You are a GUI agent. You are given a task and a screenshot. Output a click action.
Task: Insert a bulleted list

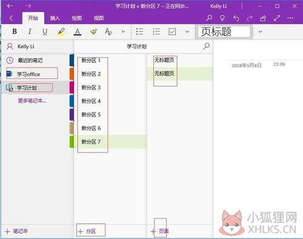click(139, 31)
